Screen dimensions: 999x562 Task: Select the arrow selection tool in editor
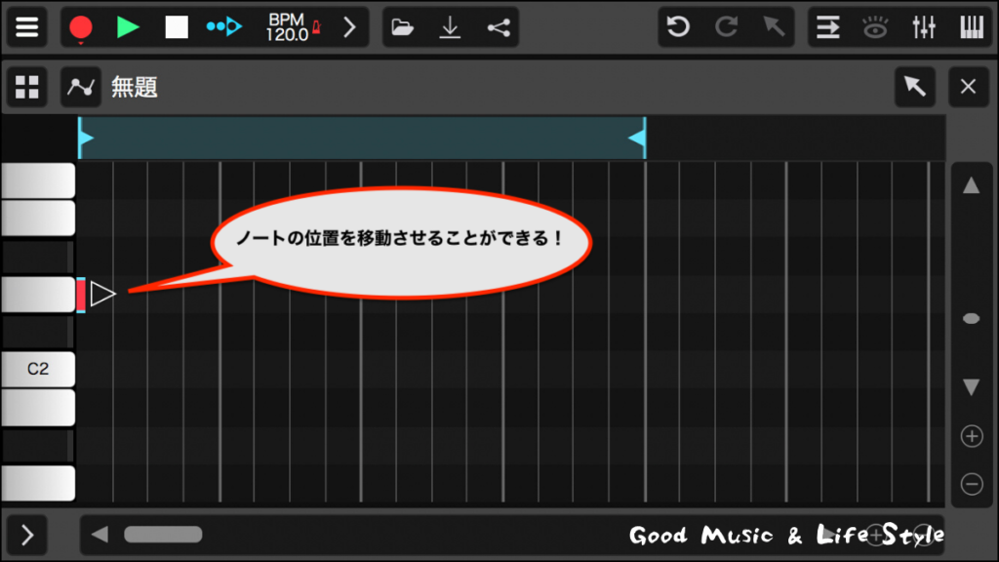tap(915, 87)
